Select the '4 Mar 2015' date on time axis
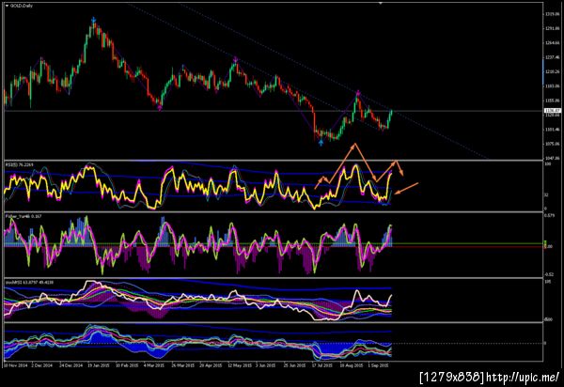This screenshot has width=564, height=387. (x=154, y=365)
